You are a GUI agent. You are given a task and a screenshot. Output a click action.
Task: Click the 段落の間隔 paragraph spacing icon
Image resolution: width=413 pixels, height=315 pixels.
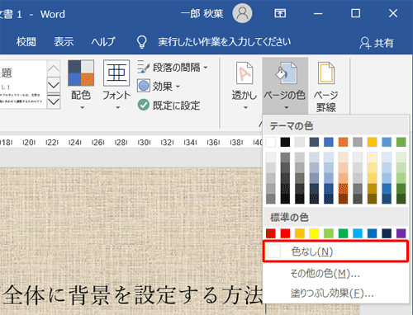point(144,67)
